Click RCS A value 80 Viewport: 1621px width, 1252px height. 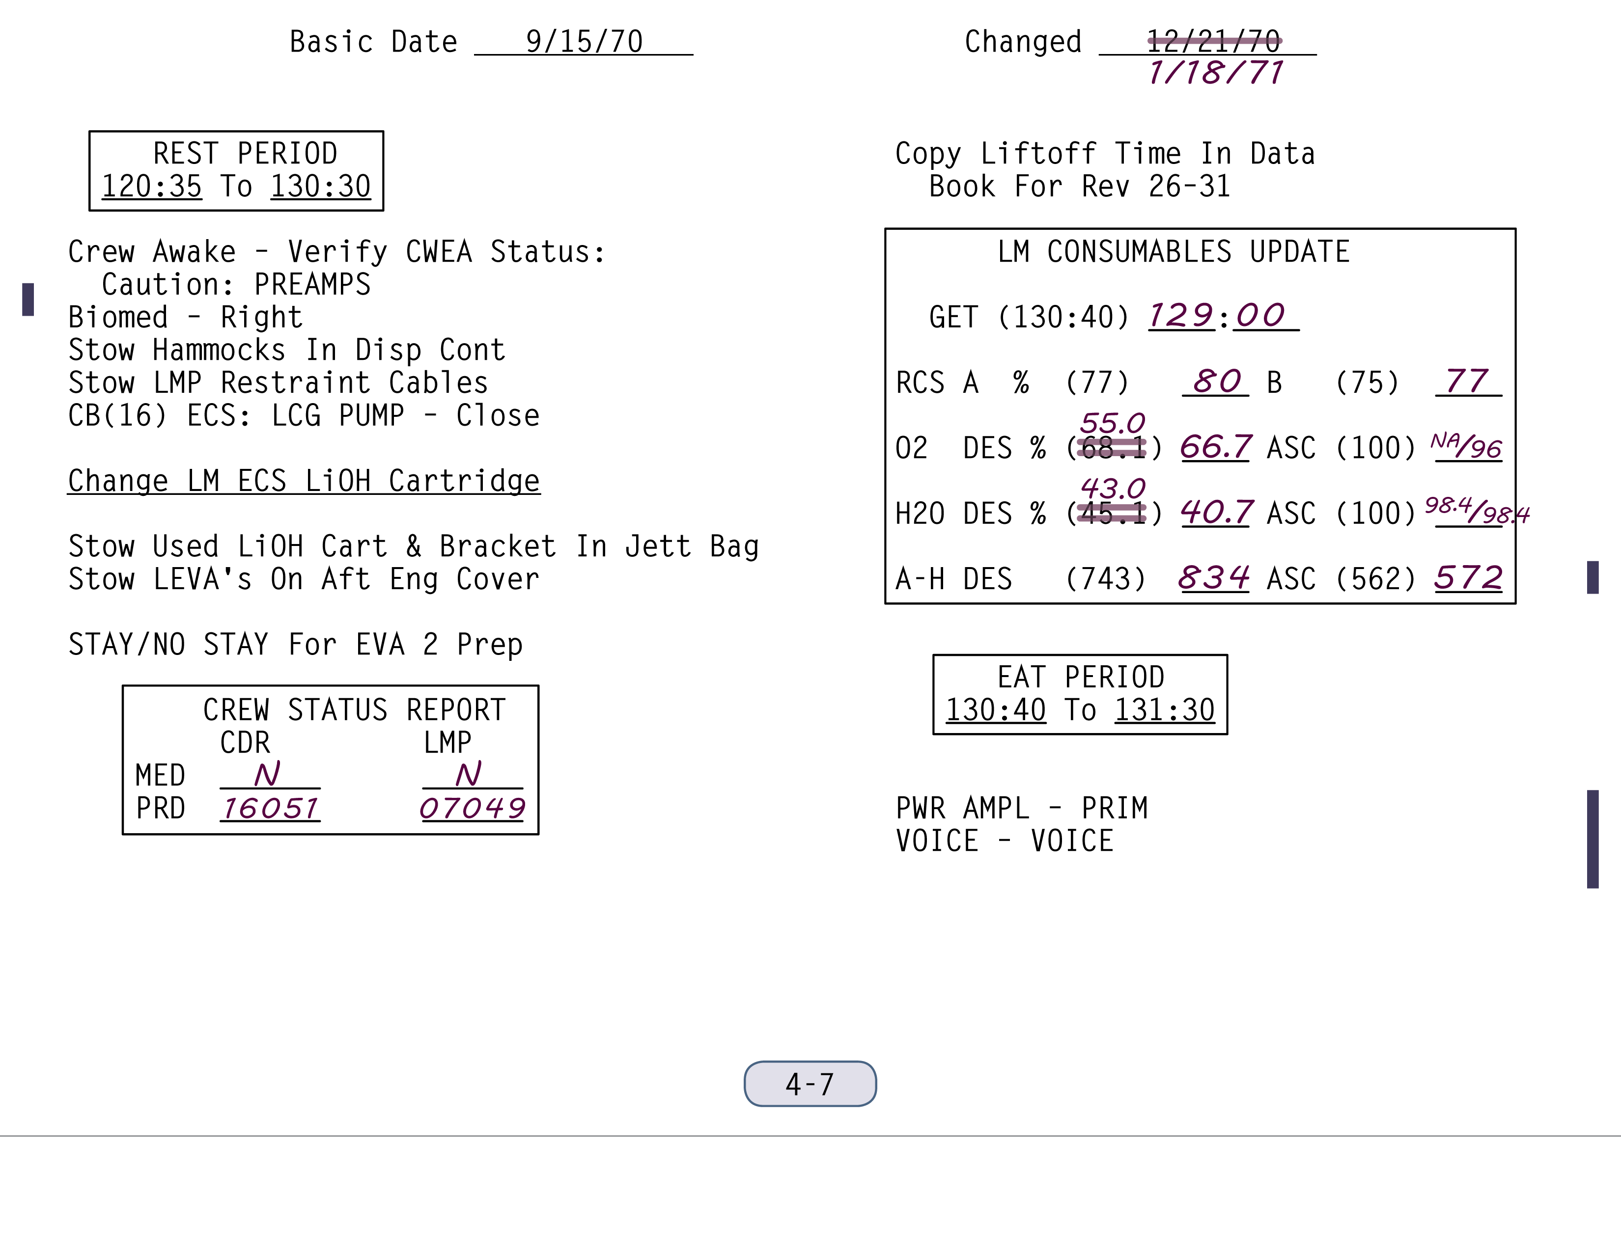click(x=1216, y=381)
